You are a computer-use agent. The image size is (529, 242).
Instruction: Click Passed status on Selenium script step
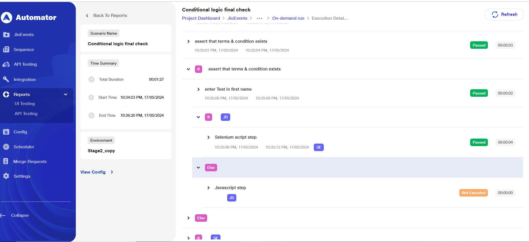pyautogui.click(x=479, y=142)
